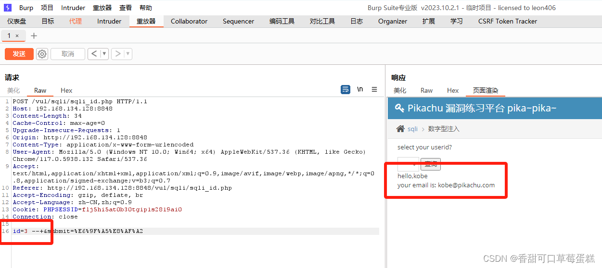This screenshot has height=268, width=602.
Task: Click the Cookie PHPSESSID header line
Action: pos(97,209)
